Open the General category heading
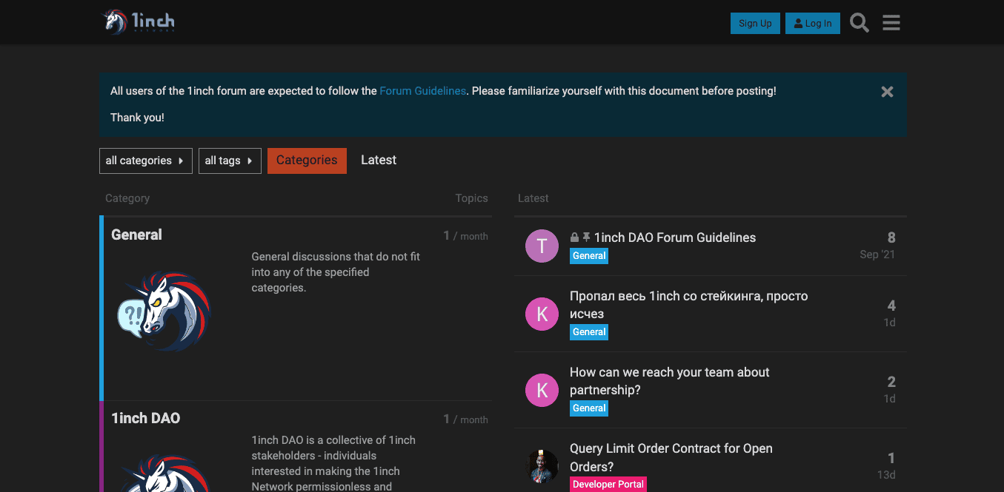Screen dimensions: 1004x492 click(x=136, y=235)
